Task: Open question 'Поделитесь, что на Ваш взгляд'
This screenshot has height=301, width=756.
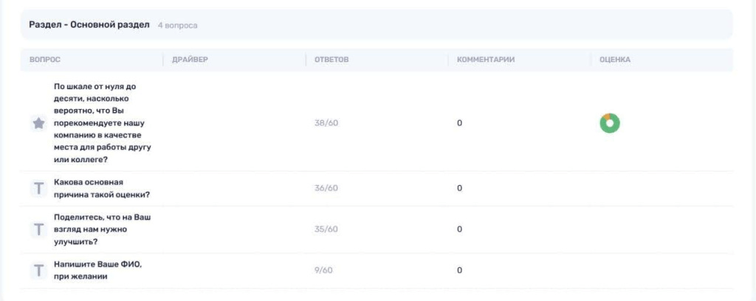Action: (x=102, y=229)
